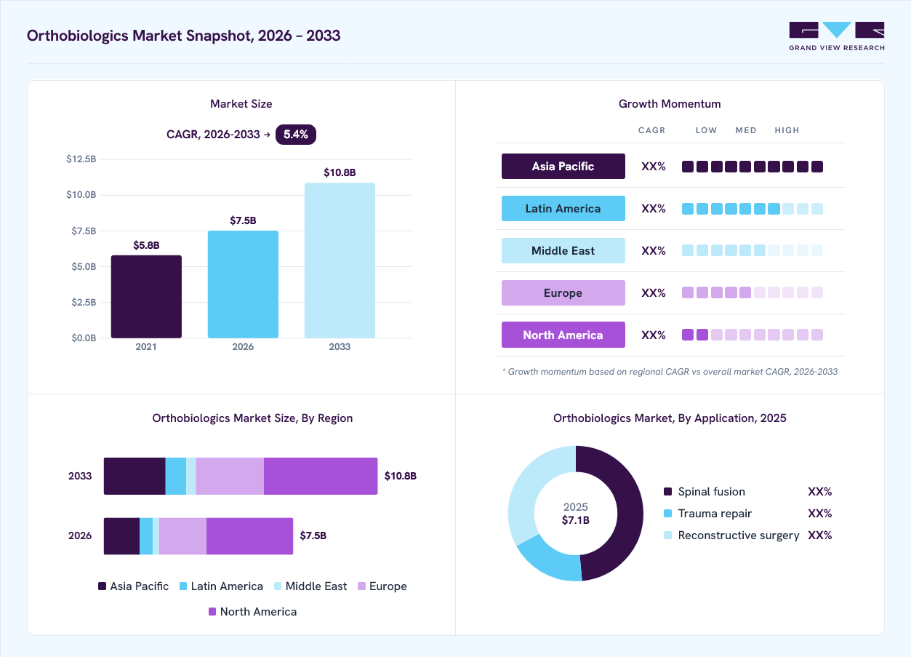Click Europe segment in 2033 bar

point(230,476)
